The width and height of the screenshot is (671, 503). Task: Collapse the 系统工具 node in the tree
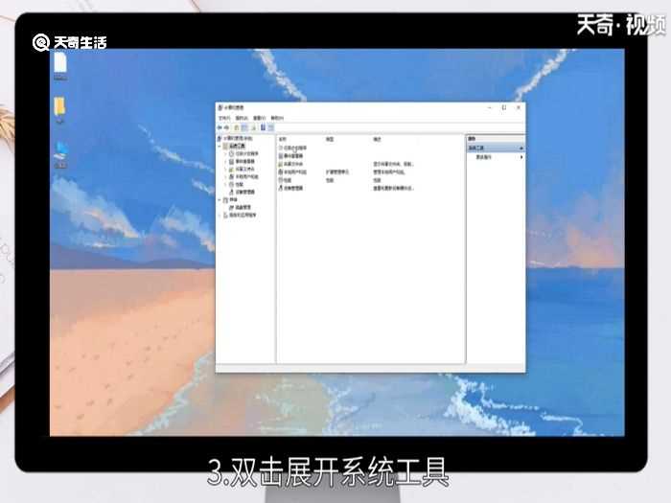click(x=220, y=147)
